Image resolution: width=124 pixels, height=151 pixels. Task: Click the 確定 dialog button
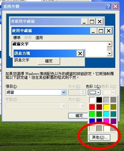coord(78,116)
